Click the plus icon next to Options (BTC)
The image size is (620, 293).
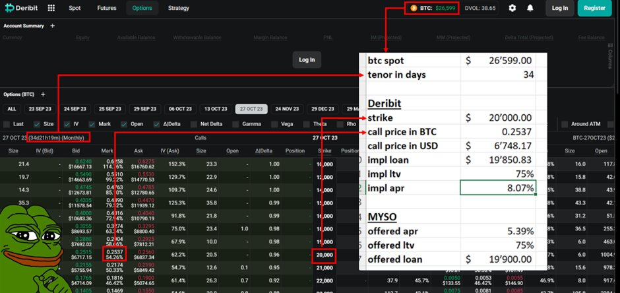point(43,94)
